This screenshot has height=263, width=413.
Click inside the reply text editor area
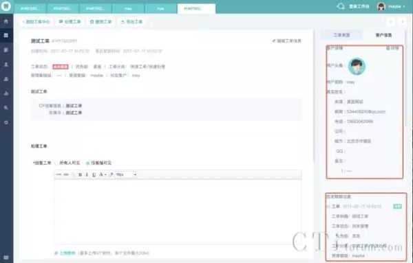tap(178, 211)
